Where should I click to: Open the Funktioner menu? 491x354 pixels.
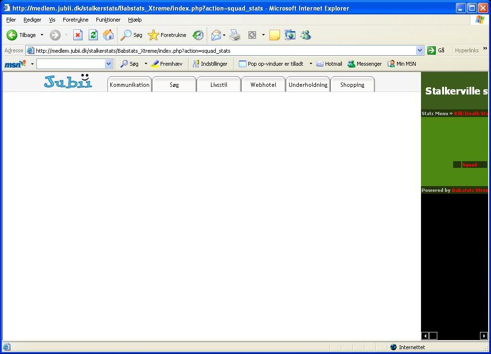tap(108, 20)
